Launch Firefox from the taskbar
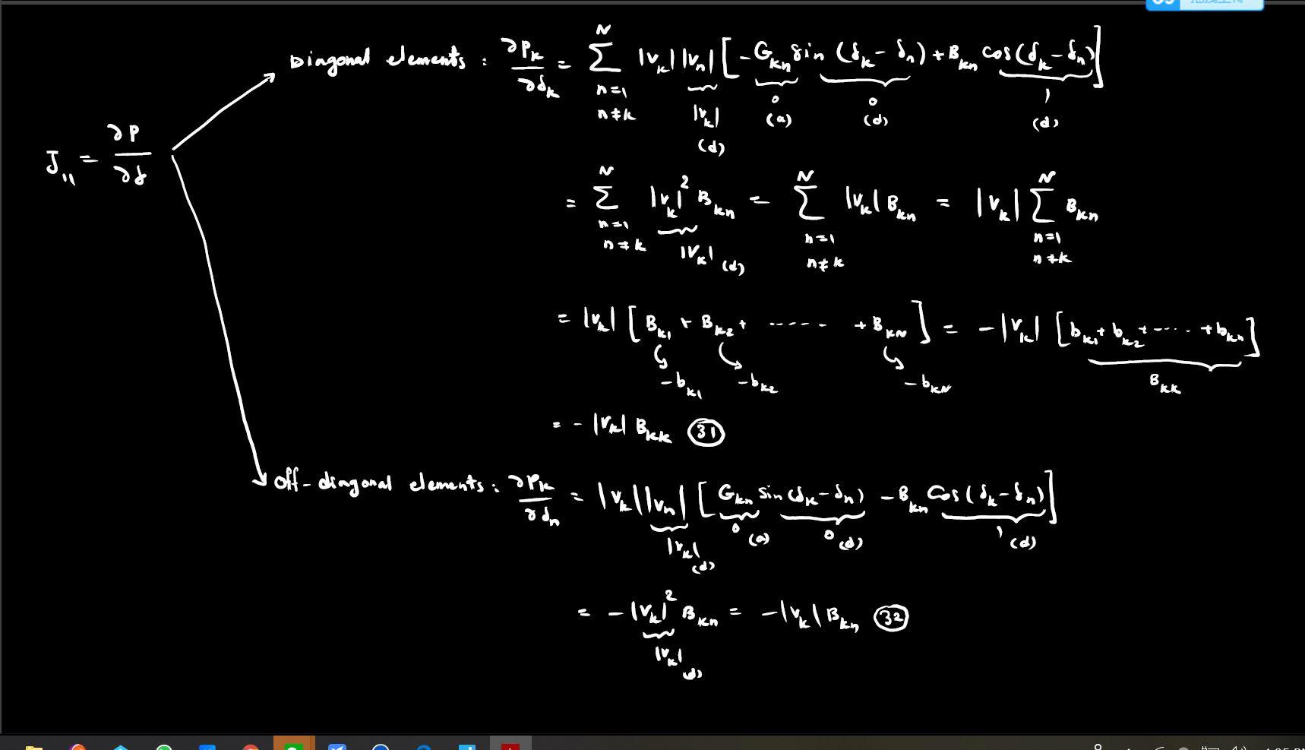Viewport: 1305px width, 750px height. (76, 745)
